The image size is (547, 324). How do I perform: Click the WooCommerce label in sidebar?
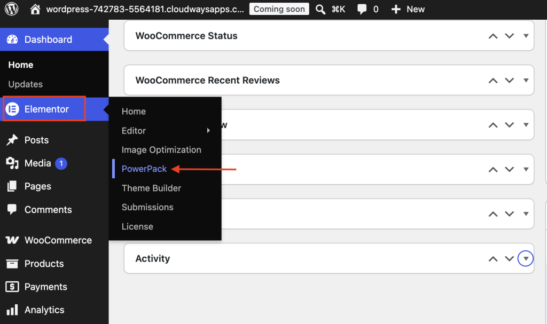click(x=58, y=240)
